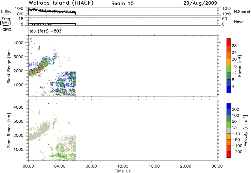Screen dimensions: 251x173
Task: Click the 'N.Sky' legend label
Action: click(x=6, y=12)
